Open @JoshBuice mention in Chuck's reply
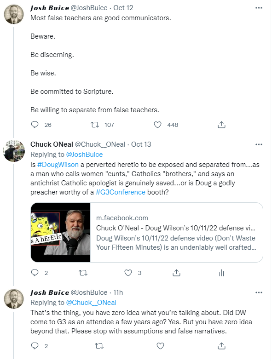Screen dimensions: 272x361 pos(84,155)
